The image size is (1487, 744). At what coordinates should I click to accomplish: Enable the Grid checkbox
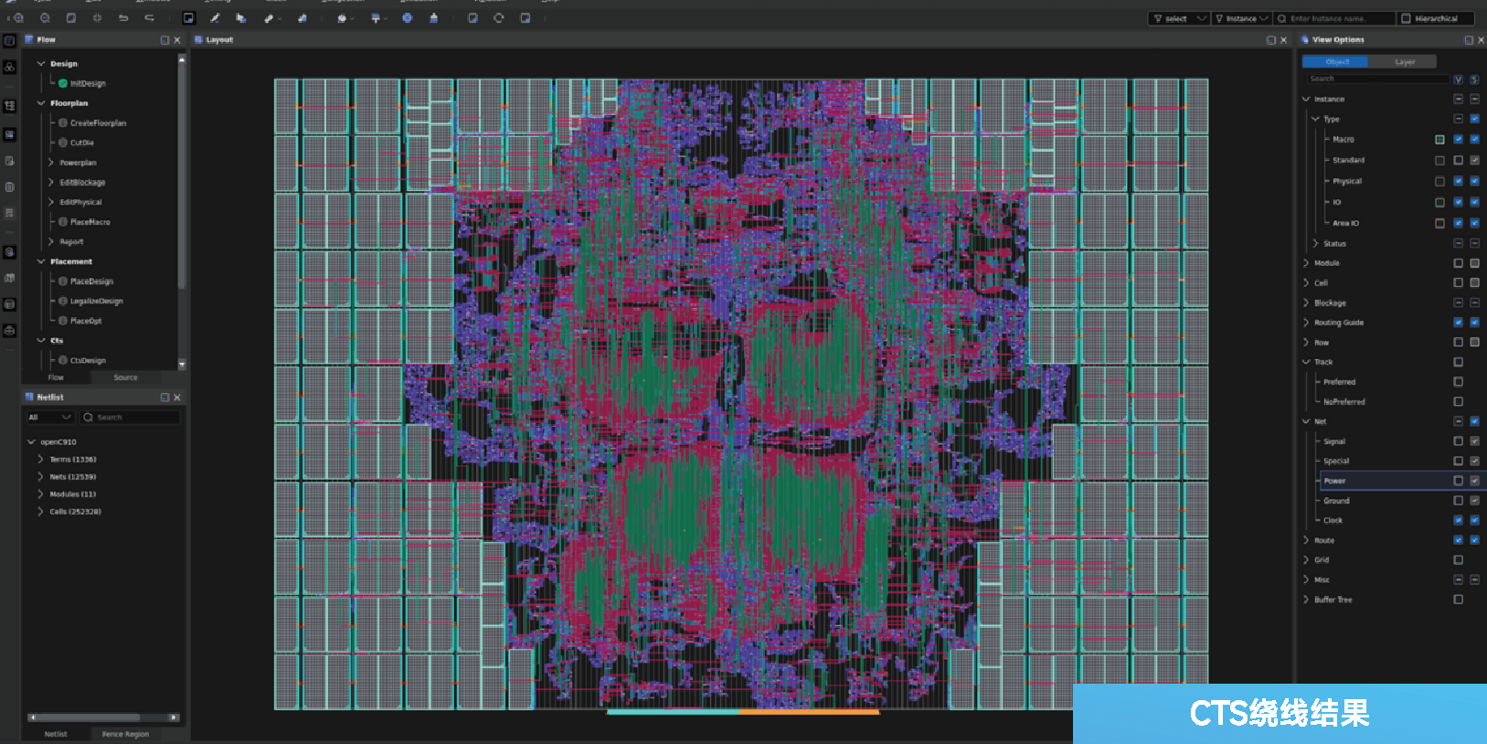pyautogui.click(x=1459, y=560)
